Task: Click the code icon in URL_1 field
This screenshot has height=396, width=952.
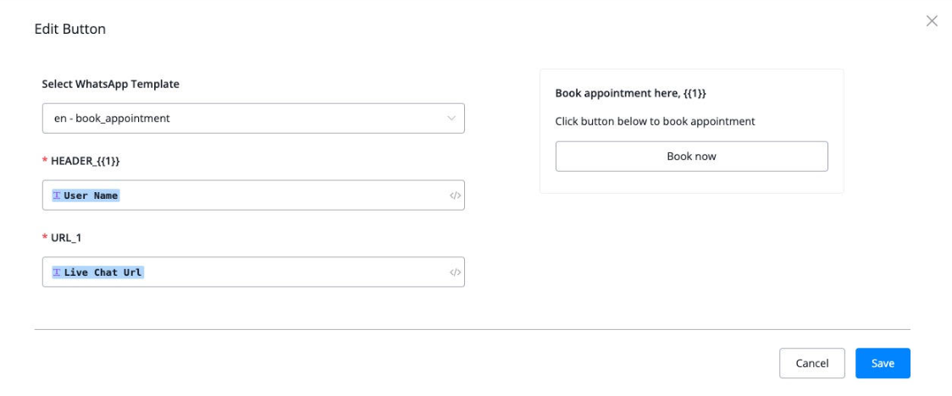Action: pyautogui.click(x=455, y=272)
